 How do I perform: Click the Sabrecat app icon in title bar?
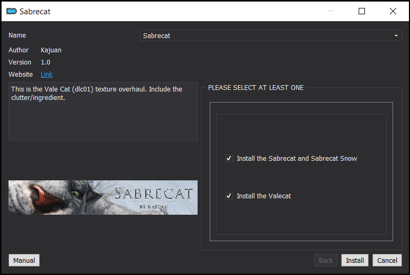coord(12,11)
